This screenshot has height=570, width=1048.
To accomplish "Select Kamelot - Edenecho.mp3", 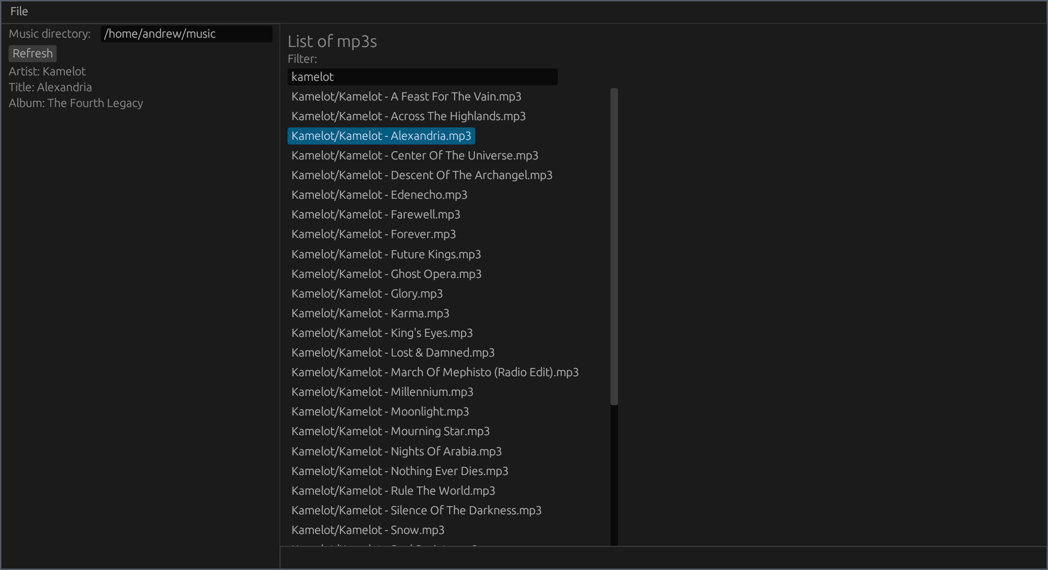I will coord(379,195).
